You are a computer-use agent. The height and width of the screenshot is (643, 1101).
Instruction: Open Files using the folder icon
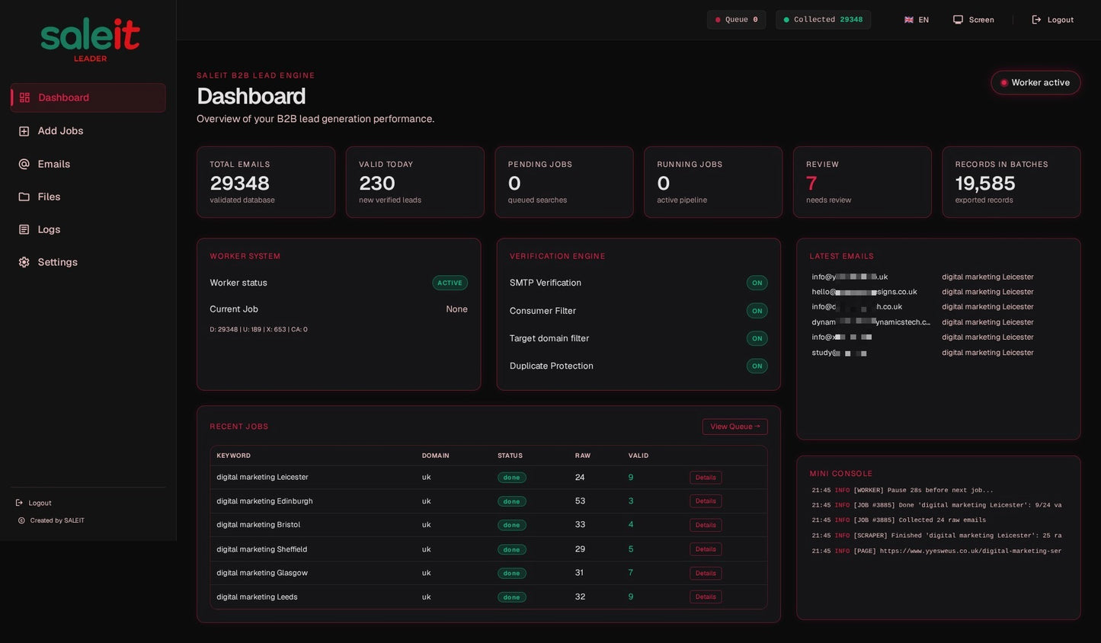click(x=24, y=197)
